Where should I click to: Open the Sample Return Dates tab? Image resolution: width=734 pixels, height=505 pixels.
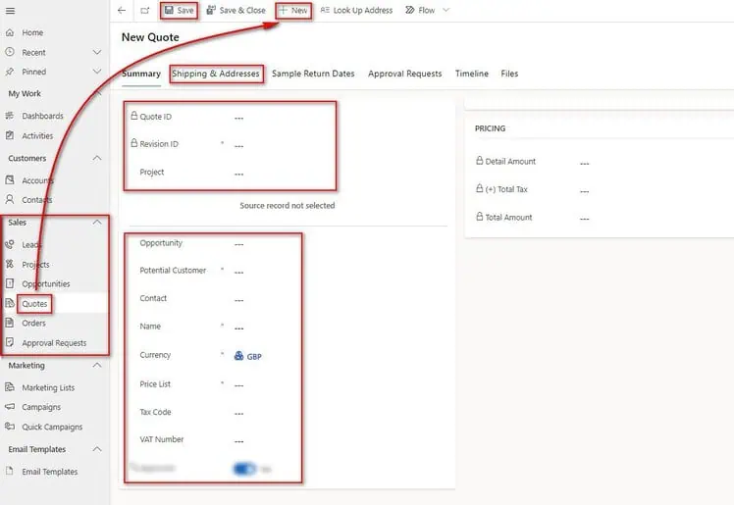[313, 74]
